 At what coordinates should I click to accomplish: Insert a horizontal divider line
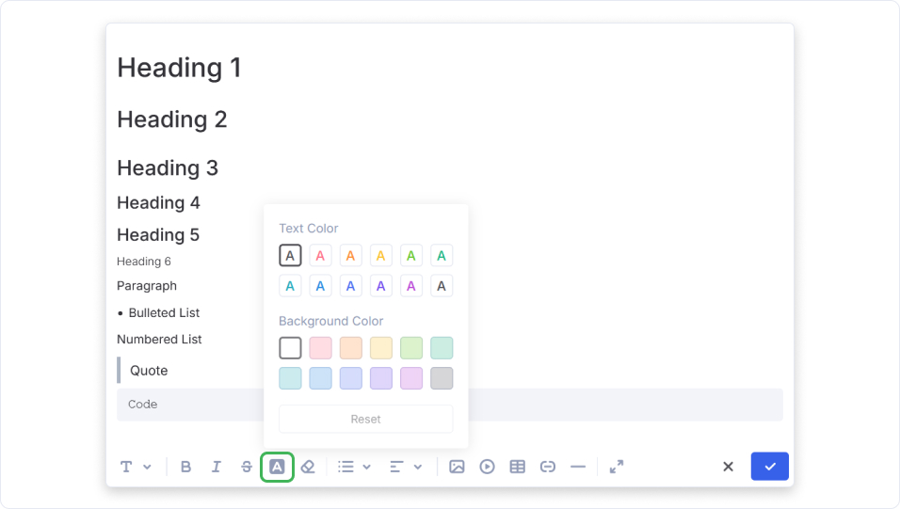click(x=578, y=467)
